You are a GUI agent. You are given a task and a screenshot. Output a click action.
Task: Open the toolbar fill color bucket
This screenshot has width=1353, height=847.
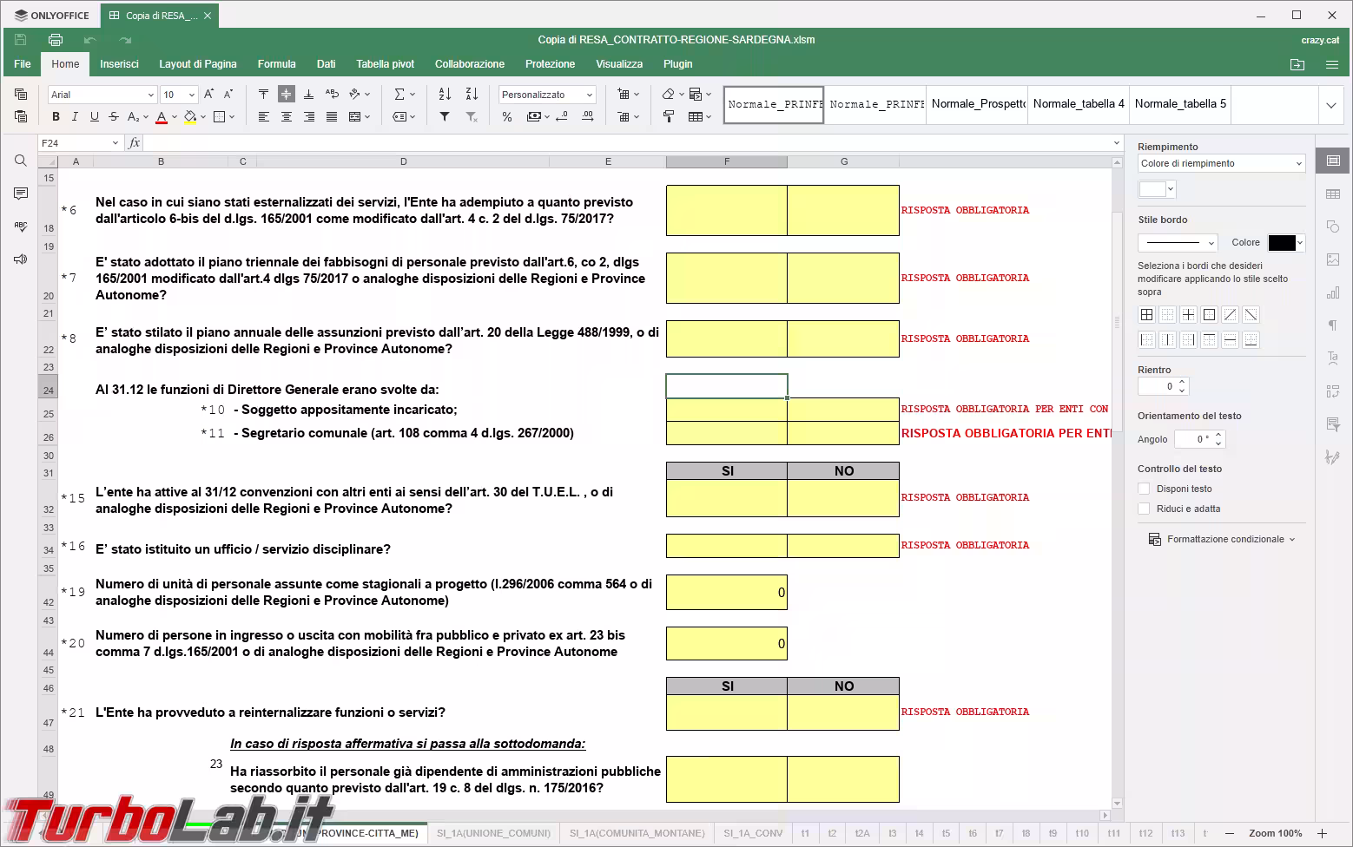(190, 117)
